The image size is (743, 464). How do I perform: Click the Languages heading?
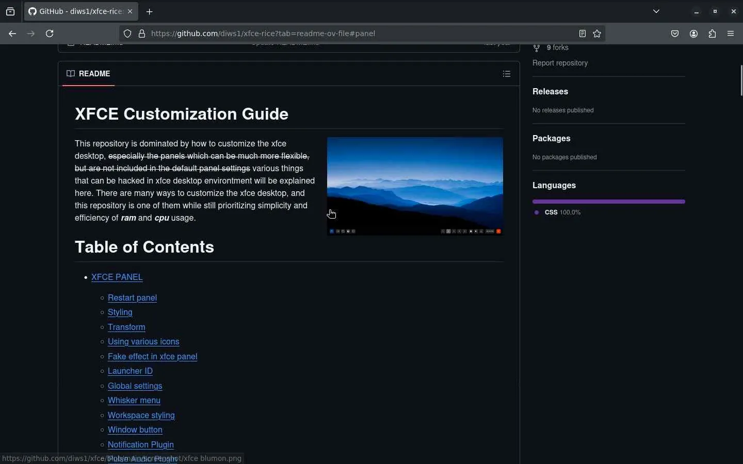tap(554, 186)
